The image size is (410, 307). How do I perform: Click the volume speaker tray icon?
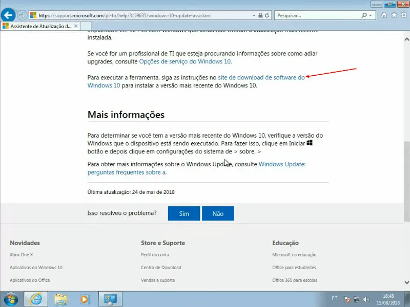(366, 299)
